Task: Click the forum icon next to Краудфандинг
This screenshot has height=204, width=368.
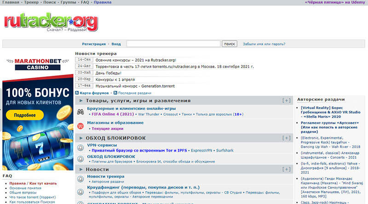Action: coord(80,192)
